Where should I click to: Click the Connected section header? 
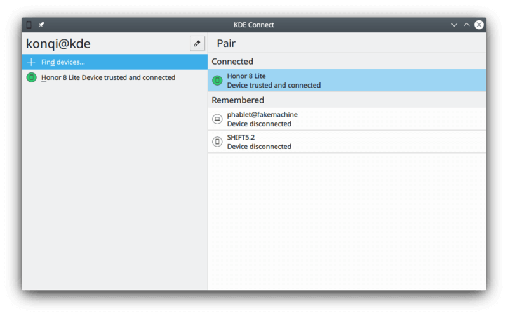point(232,62)
